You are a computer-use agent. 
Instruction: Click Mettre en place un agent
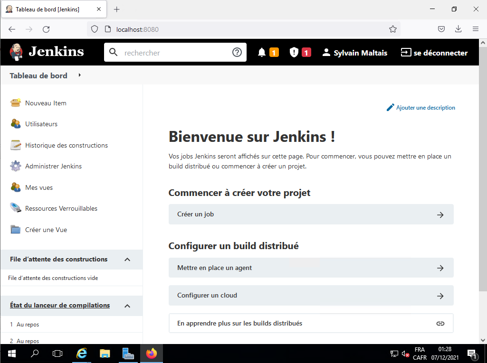tap(311, 268)
